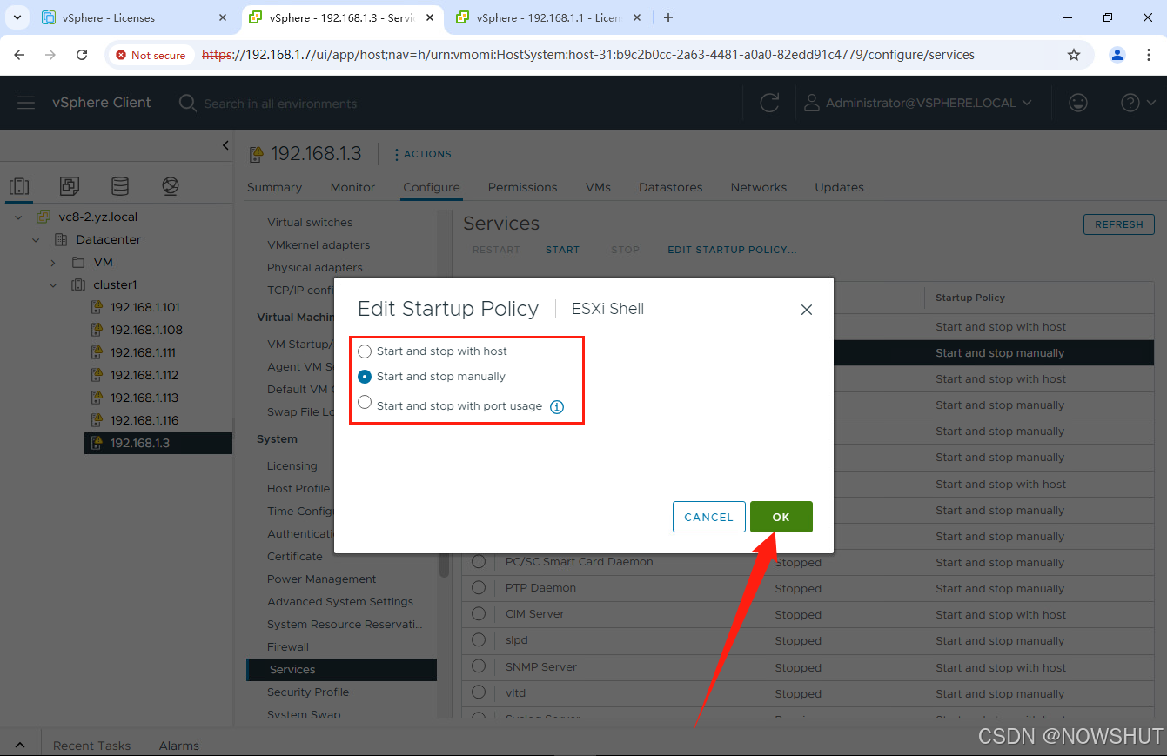The width and height of the screenshot is (1167, 756).
Task: Click OK to confirm startup policy
Action: click(x=781, y=517)
